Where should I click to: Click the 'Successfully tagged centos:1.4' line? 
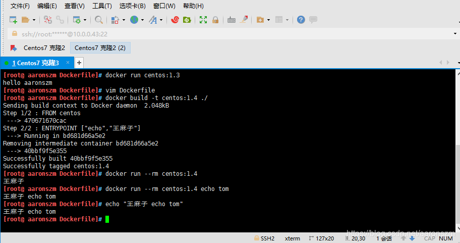(x=56, y=166)
